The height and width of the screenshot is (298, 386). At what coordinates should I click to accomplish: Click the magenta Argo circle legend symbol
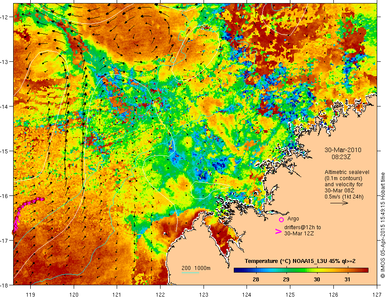pos(281,220)
